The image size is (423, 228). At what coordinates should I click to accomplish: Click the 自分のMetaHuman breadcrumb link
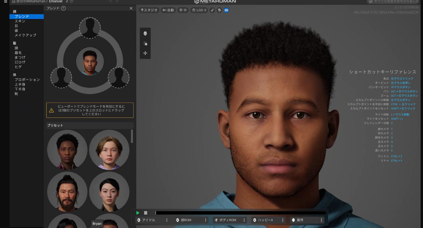(x=31, y=1)
